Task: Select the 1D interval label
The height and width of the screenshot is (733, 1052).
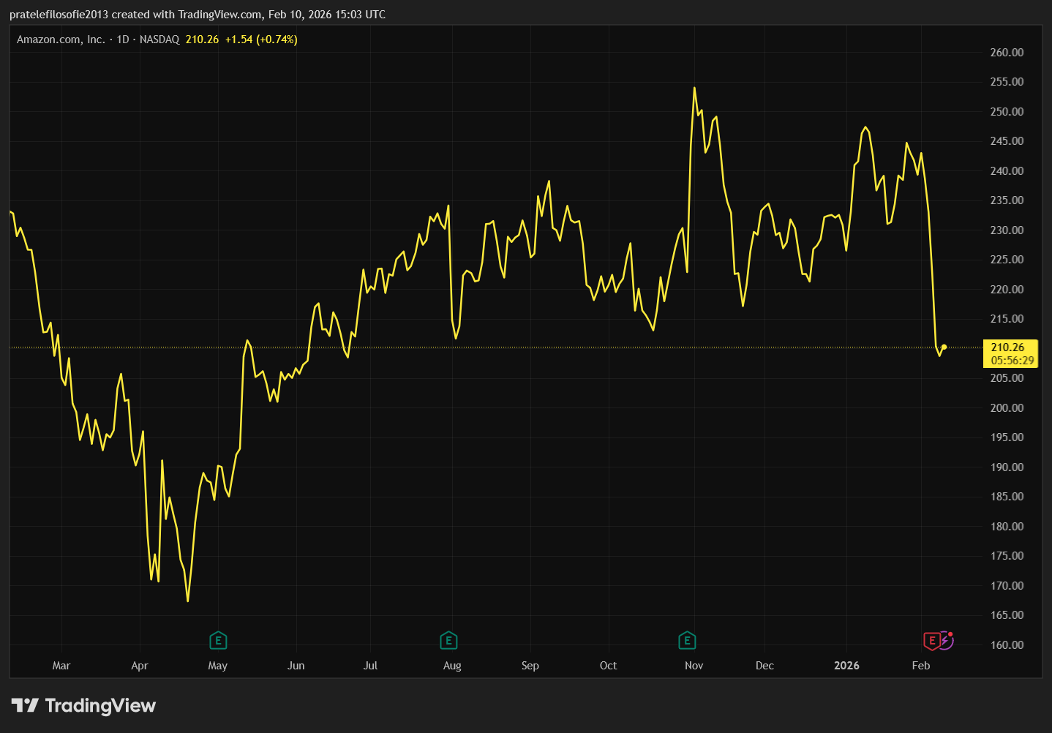Action: tap(123, 40)
